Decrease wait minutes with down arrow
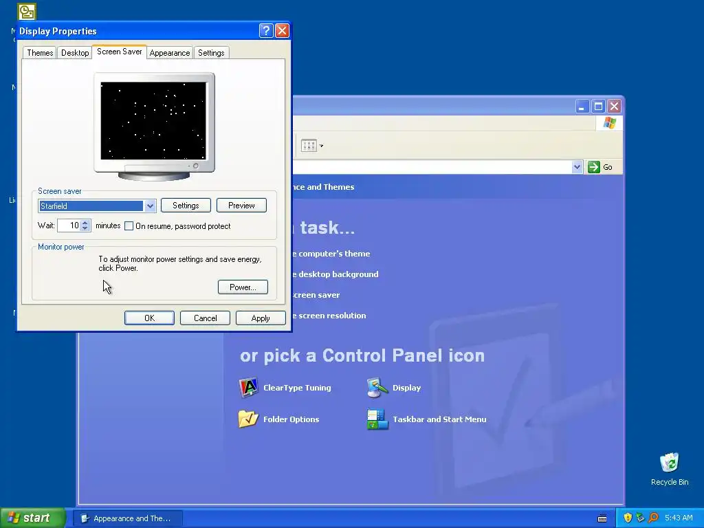Viewport: 704px width, 528px height. (x=85, y=228)
